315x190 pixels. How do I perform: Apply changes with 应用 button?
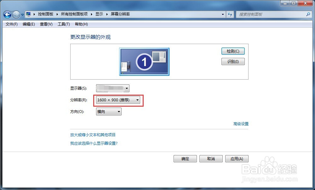click(237, 159)
